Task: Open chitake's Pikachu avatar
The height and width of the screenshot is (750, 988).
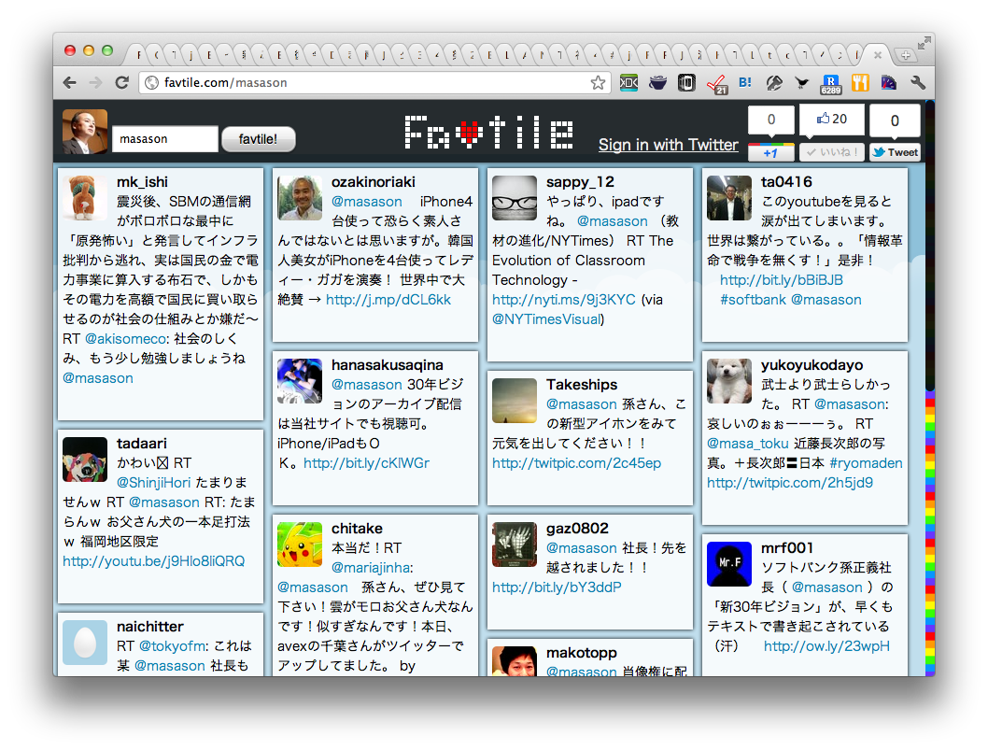Action: [300, 544]
